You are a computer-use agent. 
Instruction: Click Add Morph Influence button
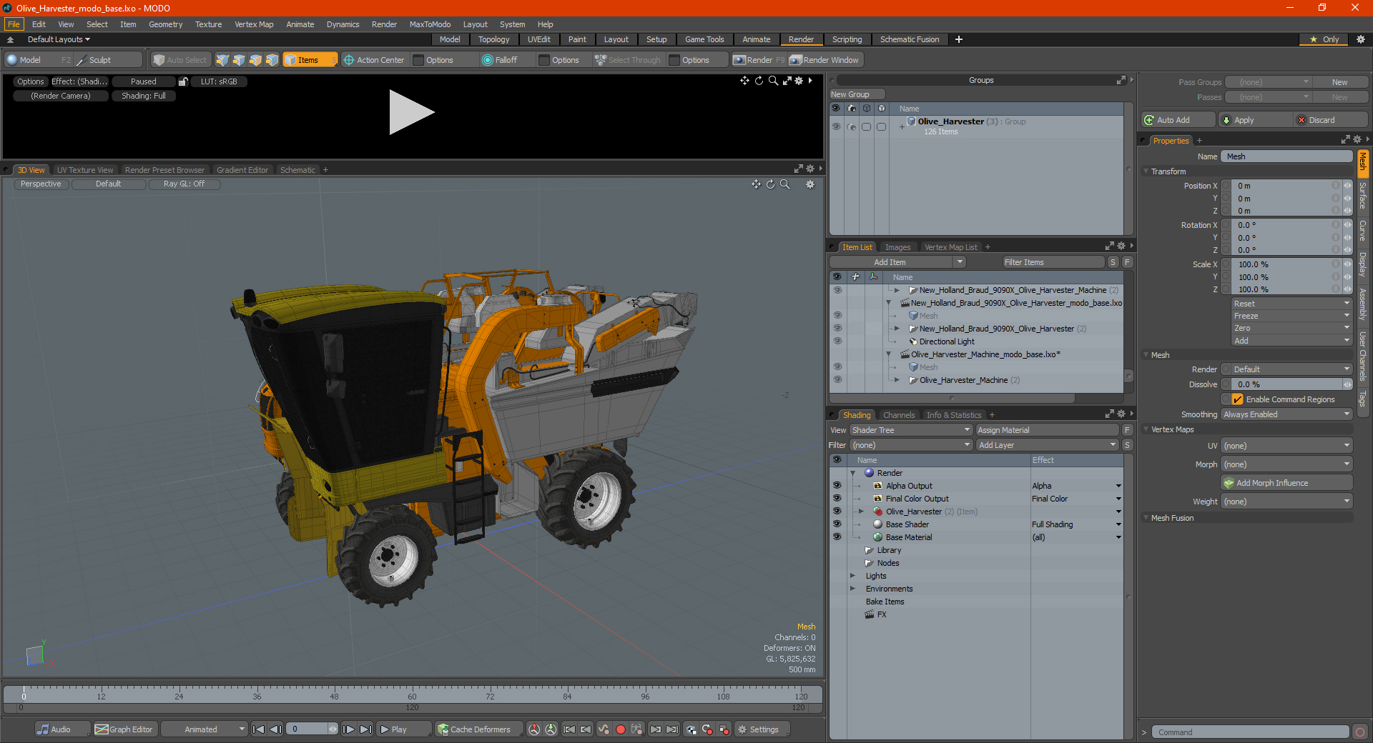click(x=1286, y=483)
